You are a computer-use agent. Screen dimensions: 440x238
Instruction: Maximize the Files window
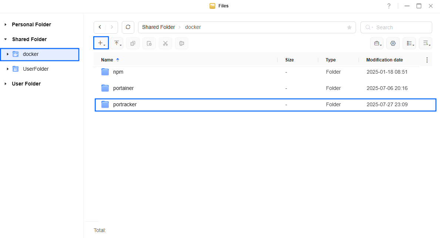point(419,6)
